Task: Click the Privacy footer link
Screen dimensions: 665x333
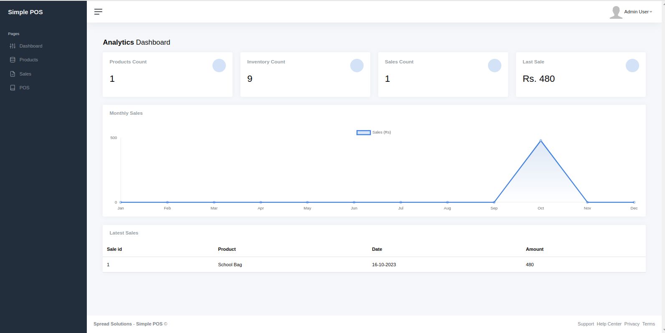Action: click(x=632, y=324)
